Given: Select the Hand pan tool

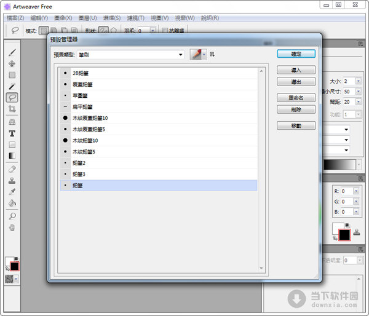Looking at the screenshot, I should [12, 227].
